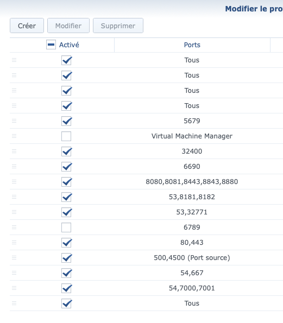This screenshot has height=323, width=283.
Task: Sort by the Ports column header
Action: tap(192, 45)
